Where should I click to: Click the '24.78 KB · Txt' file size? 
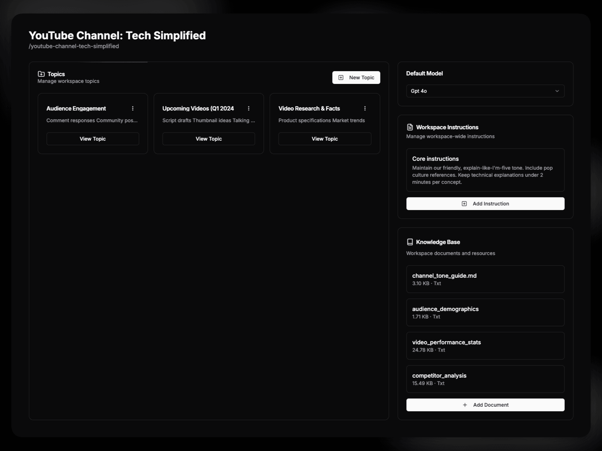(429, 350)
